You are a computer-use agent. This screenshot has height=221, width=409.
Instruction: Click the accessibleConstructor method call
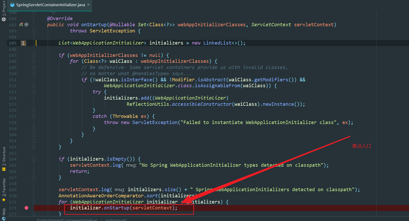pyautogui.click(x=202, y=104)
